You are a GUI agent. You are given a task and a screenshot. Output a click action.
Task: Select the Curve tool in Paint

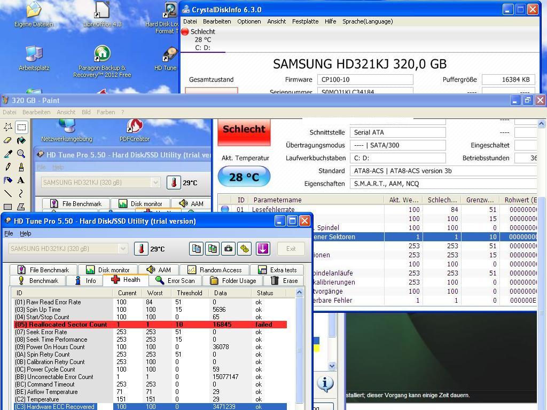(x=21, y=193)
